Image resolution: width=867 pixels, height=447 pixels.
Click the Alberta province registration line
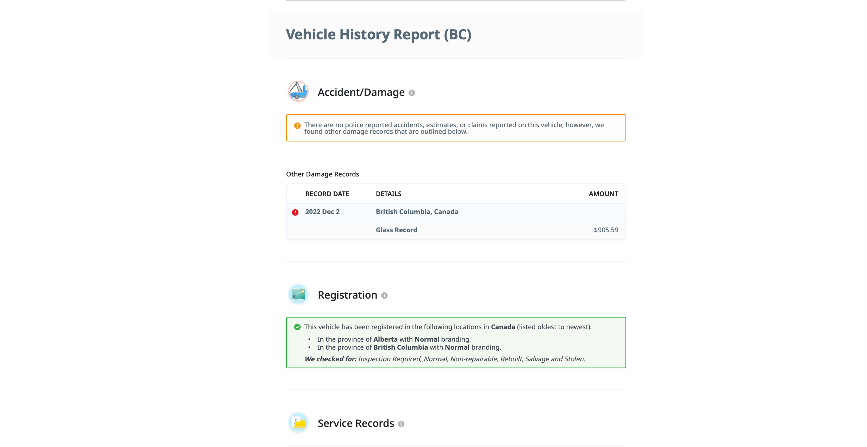394,339
